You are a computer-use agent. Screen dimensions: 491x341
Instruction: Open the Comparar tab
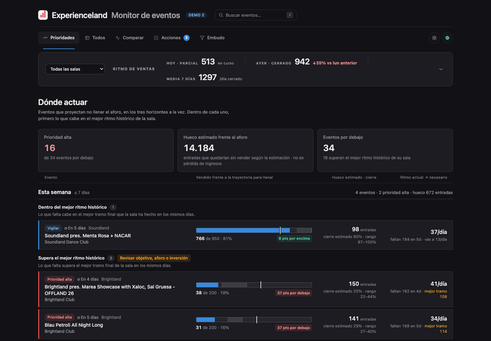130,38
